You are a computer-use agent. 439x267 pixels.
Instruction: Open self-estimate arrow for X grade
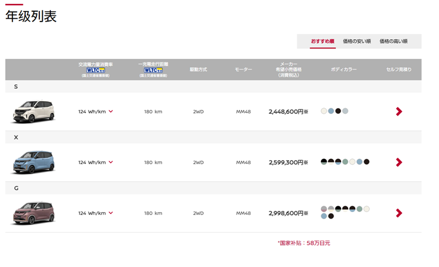point(399,162)
